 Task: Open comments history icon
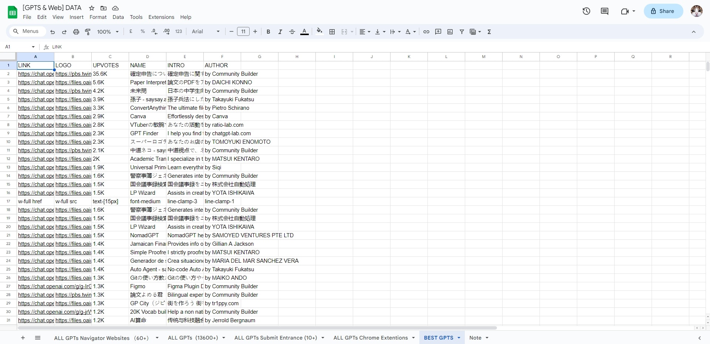(x=605, y=11)
